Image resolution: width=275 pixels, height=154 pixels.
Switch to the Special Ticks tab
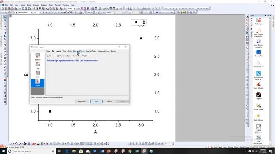click(x=91, y=51)
